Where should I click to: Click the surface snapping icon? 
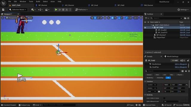click(x=109, y=18)
